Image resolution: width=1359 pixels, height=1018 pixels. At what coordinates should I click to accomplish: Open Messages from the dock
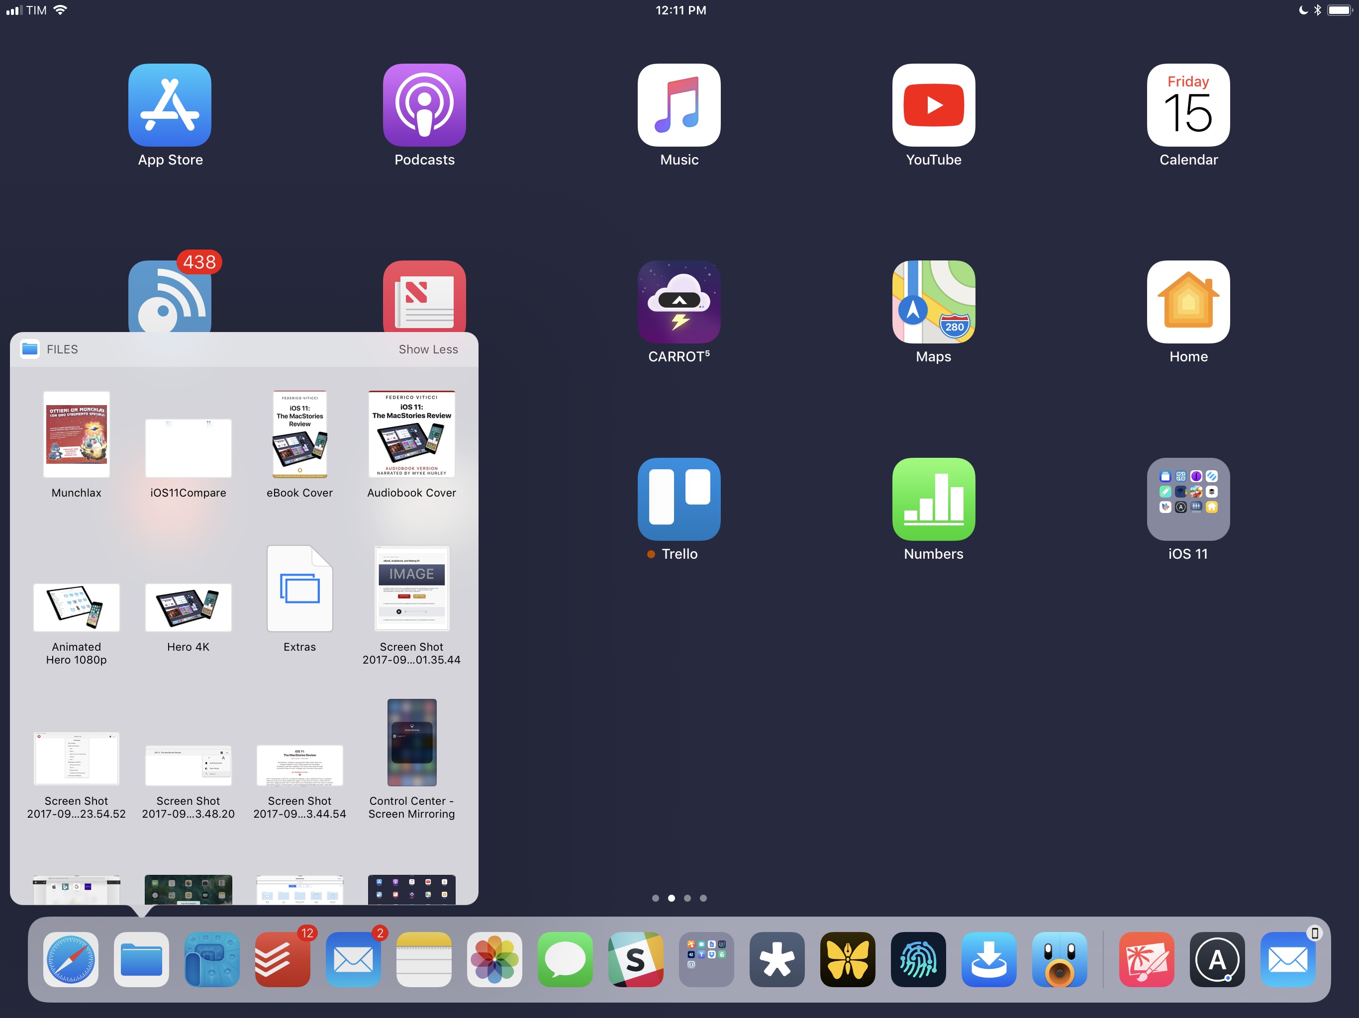(x=565, y=960)
